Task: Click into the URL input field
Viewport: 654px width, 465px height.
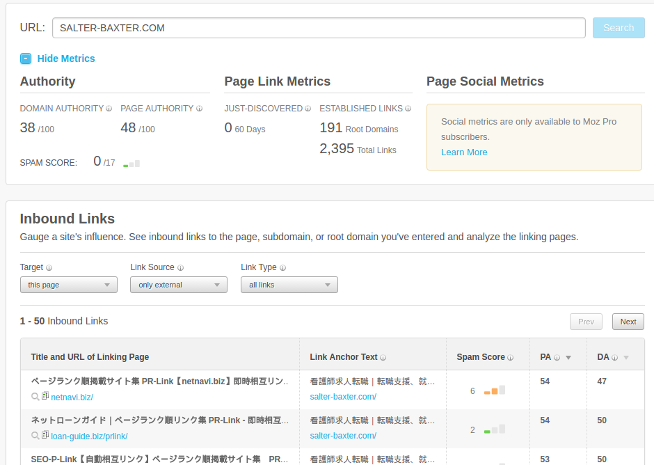Action: (319, 28)
